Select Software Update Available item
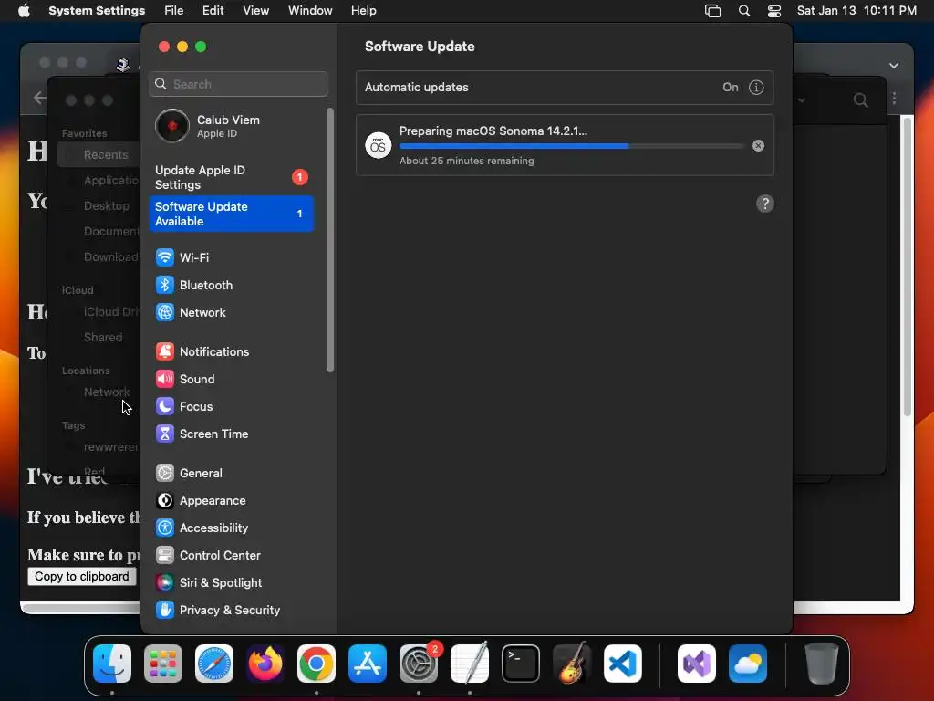Screen dimensions: 934x701 coord(232,214)
